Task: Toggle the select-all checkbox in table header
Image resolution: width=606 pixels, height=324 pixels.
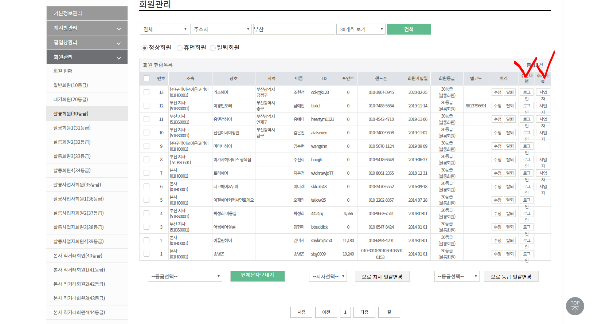Action: pos(146,78)
